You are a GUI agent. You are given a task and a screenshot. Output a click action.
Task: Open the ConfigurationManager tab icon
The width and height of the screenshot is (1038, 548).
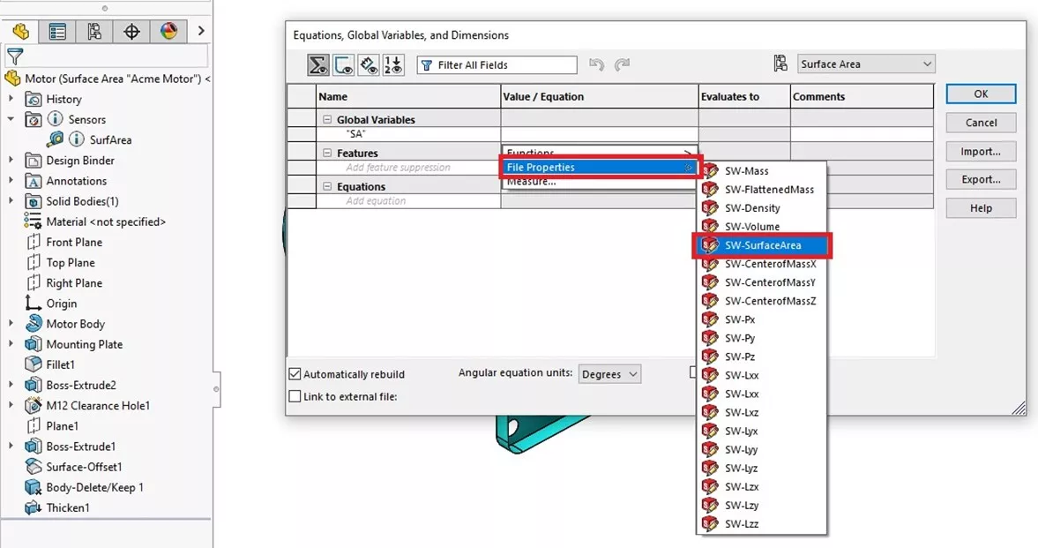click(95, 30)
